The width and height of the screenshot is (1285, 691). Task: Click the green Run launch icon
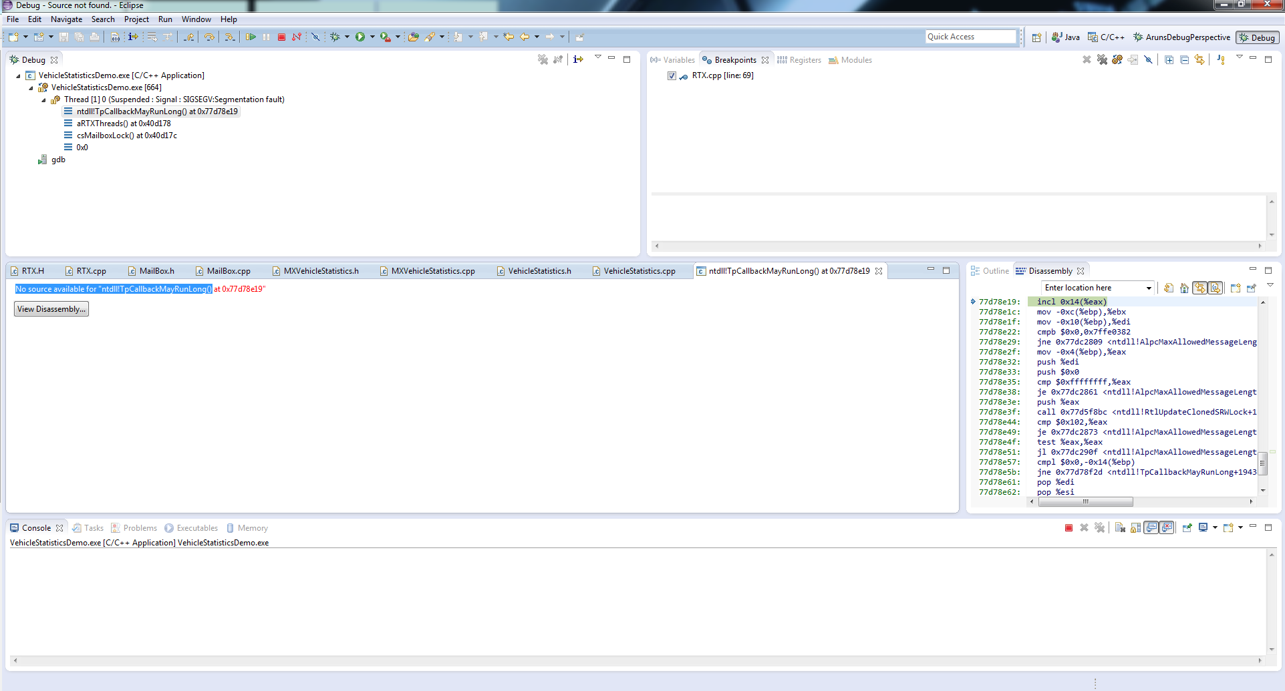point(360,37)
